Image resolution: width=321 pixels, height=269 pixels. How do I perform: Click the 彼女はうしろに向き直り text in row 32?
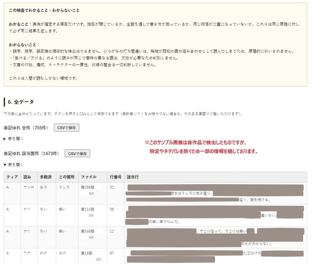tap(192, 193)
